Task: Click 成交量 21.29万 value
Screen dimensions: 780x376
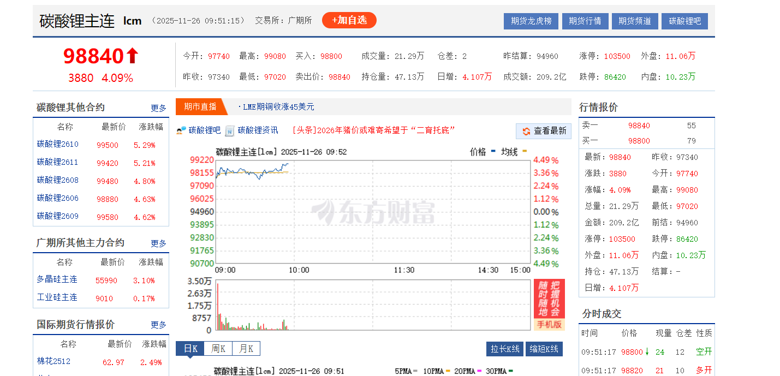Action: tap(409, 56)
